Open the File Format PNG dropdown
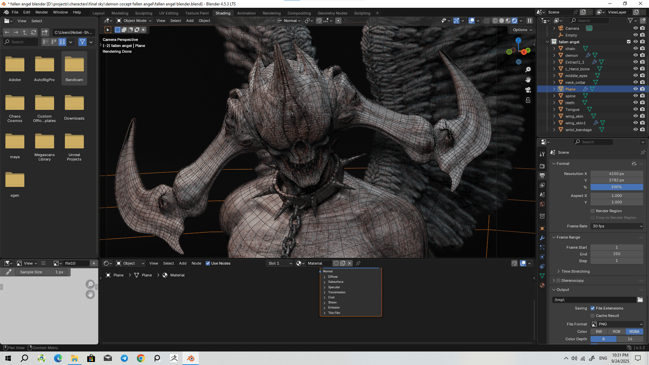 click(617, 324)
